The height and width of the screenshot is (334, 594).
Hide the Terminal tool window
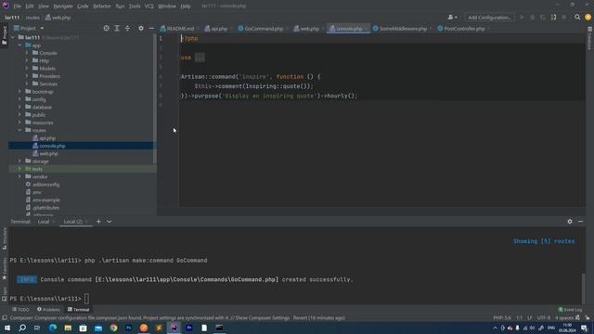point(580,222)
